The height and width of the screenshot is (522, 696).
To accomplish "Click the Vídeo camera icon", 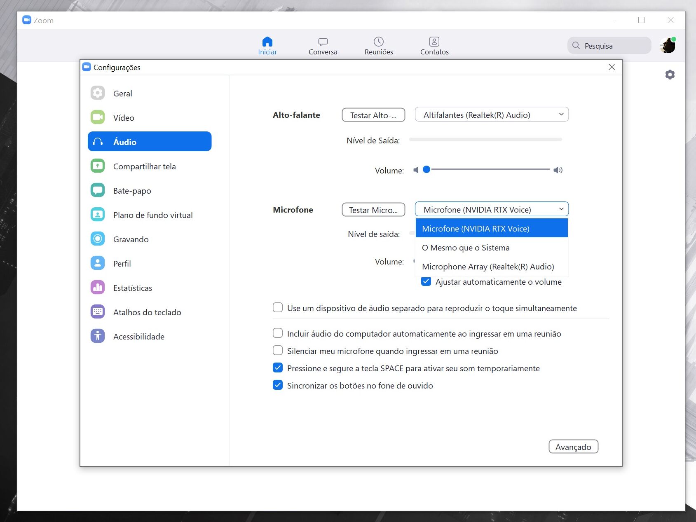I will pos(98,117).
